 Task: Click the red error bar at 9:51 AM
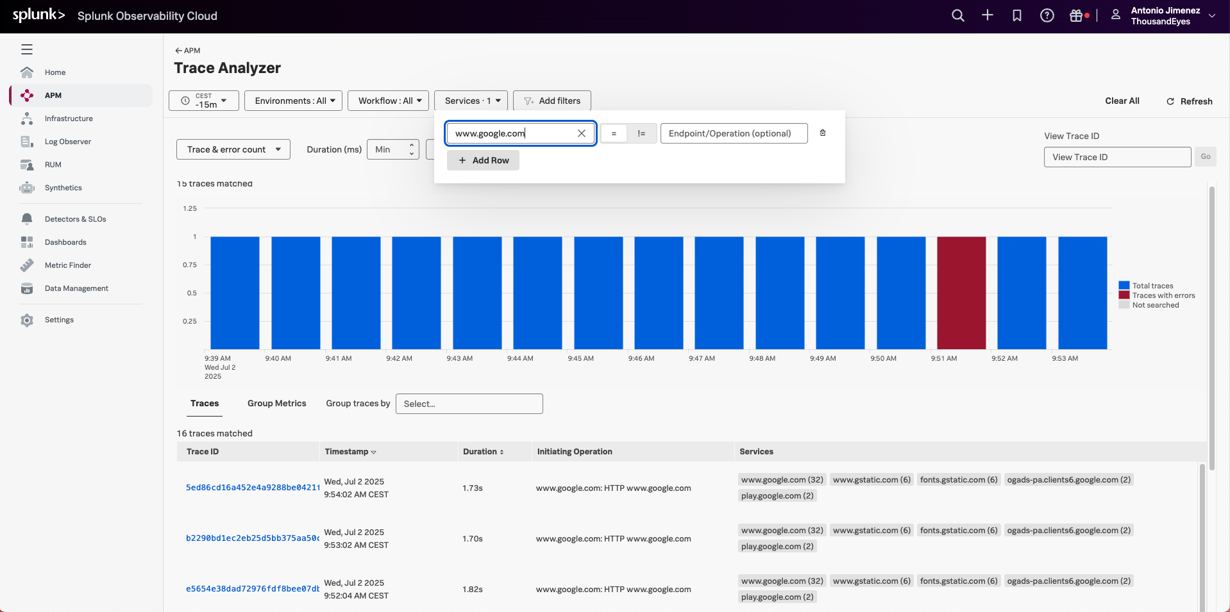[961, 293]
